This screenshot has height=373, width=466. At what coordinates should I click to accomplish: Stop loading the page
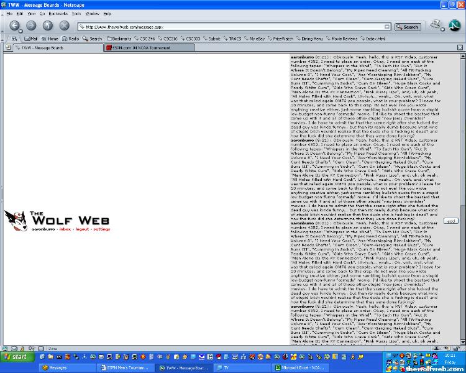(64, 25)
